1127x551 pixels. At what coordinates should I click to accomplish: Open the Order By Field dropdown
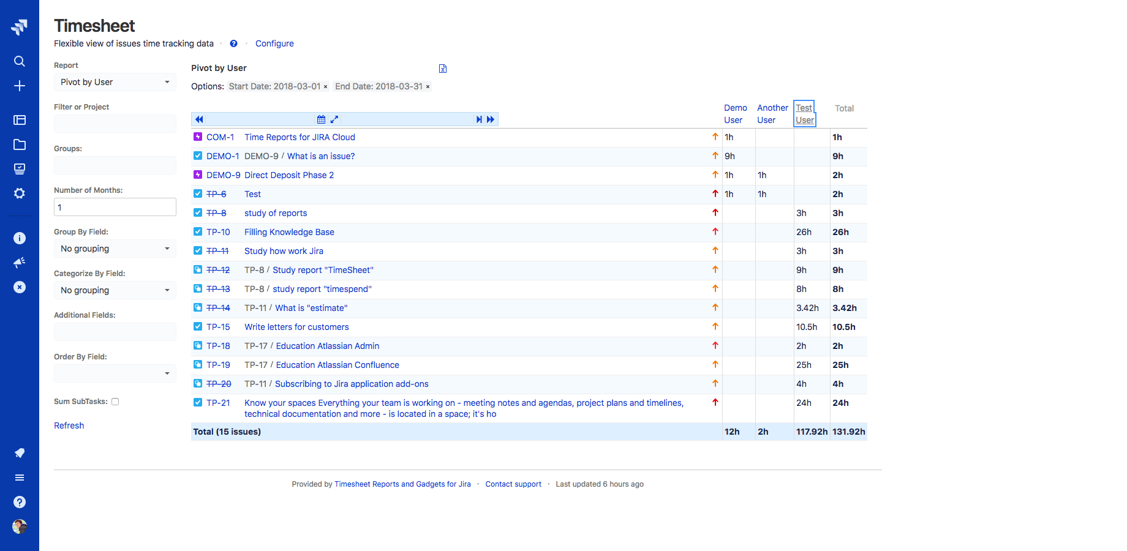click(115, 373)
